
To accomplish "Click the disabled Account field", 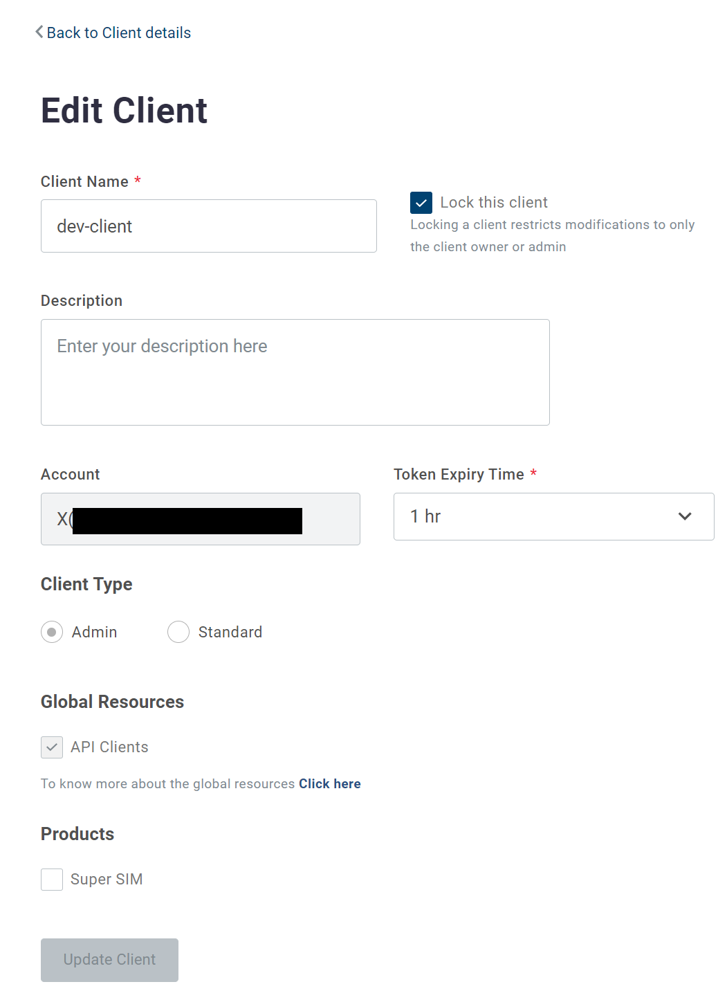I will [200, 519].
